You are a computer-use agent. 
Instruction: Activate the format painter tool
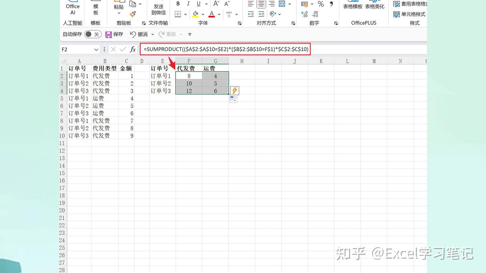pyautogui.click(x=133, y=14)
